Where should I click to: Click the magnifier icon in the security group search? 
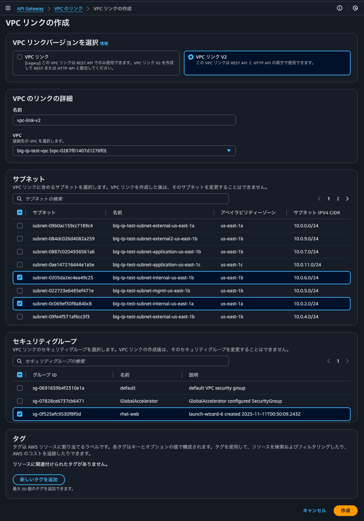click(19, 361)
